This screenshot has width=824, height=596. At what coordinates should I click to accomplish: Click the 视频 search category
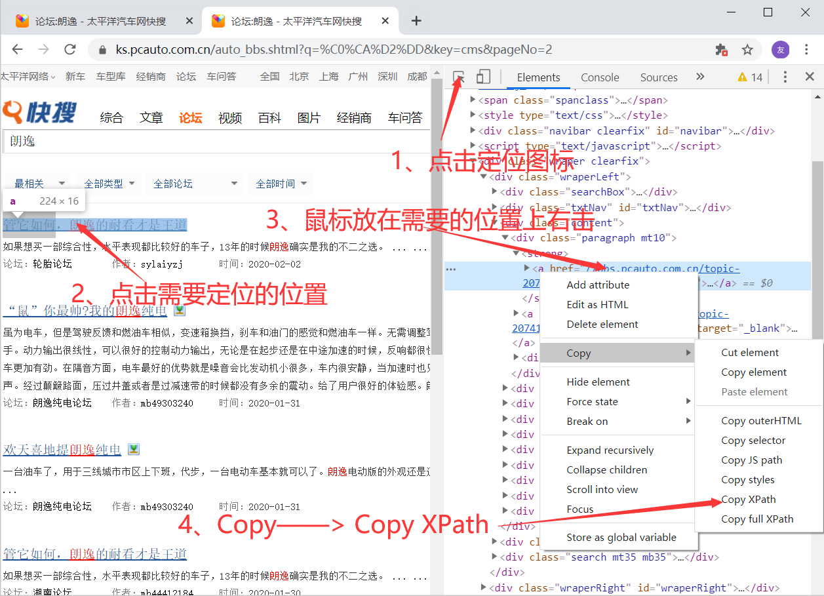pos(230,118)
